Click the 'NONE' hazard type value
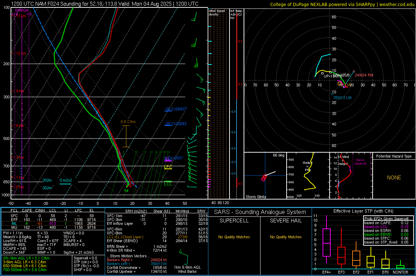The height and width of the screenshot is (276, 416). pos(394,178)
